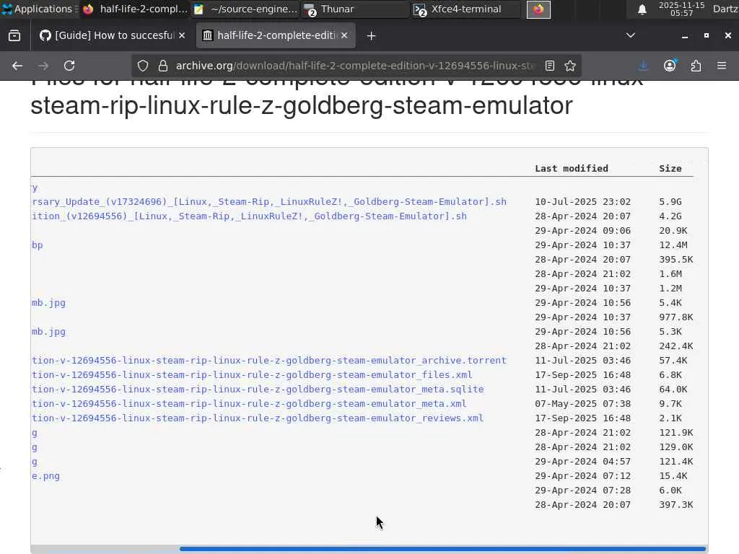Open the notification bell in the panel

coord(642,9)
